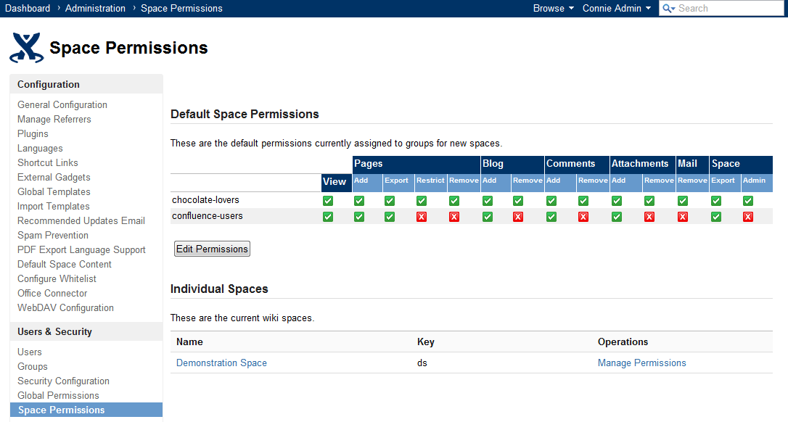Click confluence-users Pages Add check icon
This screenshot has height=422, width=788.
click(x=359, y=217)
